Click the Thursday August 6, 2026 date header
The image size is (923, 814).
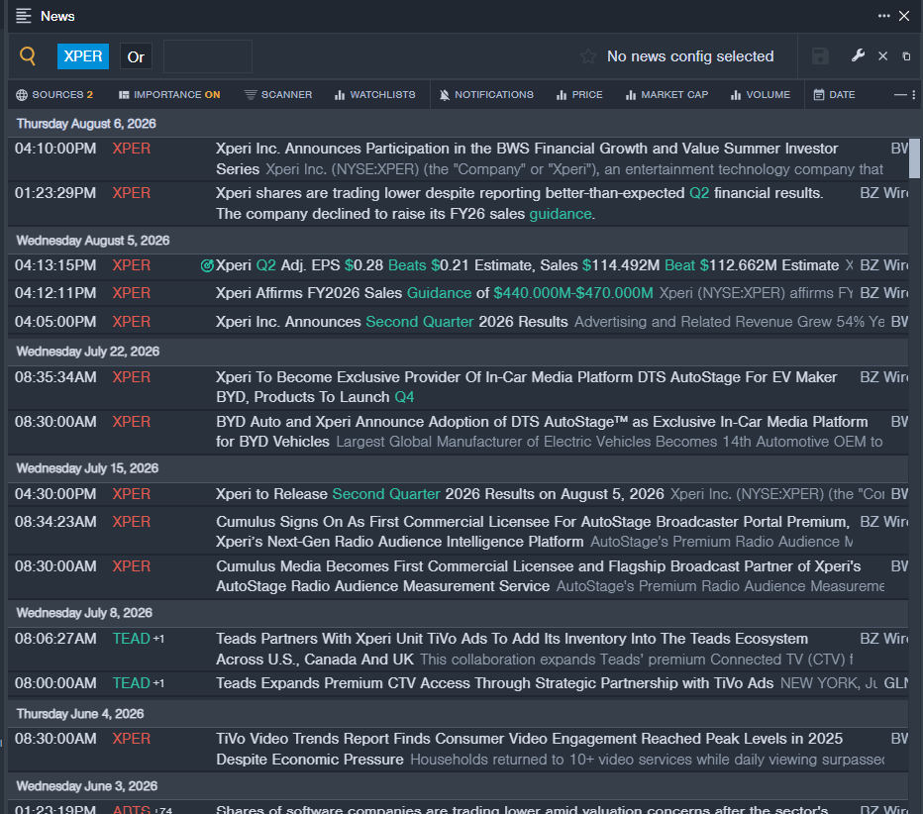pyautogui.click(x=86, y=124)
